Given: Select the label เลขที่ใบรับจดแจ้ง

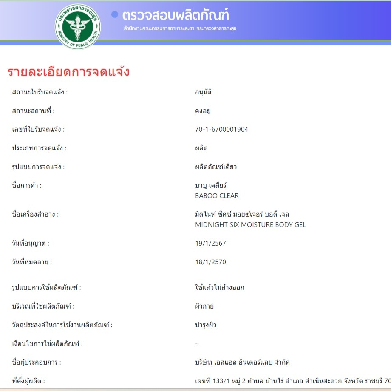Looking at the screenshot, I should 38,130.
